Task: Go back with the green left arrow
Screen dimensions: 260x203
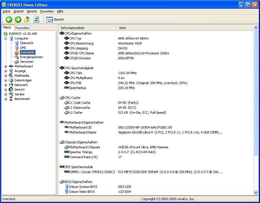Action: pyautogui.click(x=9, y=19)
